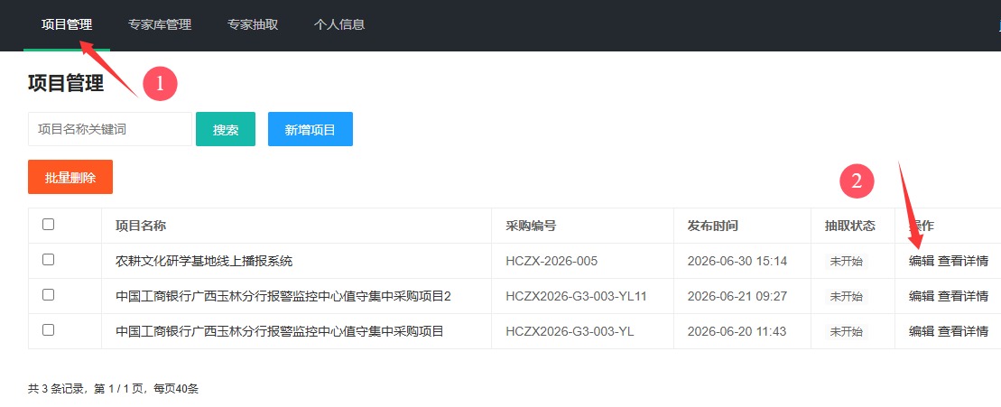Click 编辑 for HCZX2026-G3-003-YL11 row
1001x407 pixels.
coord(922,296)
